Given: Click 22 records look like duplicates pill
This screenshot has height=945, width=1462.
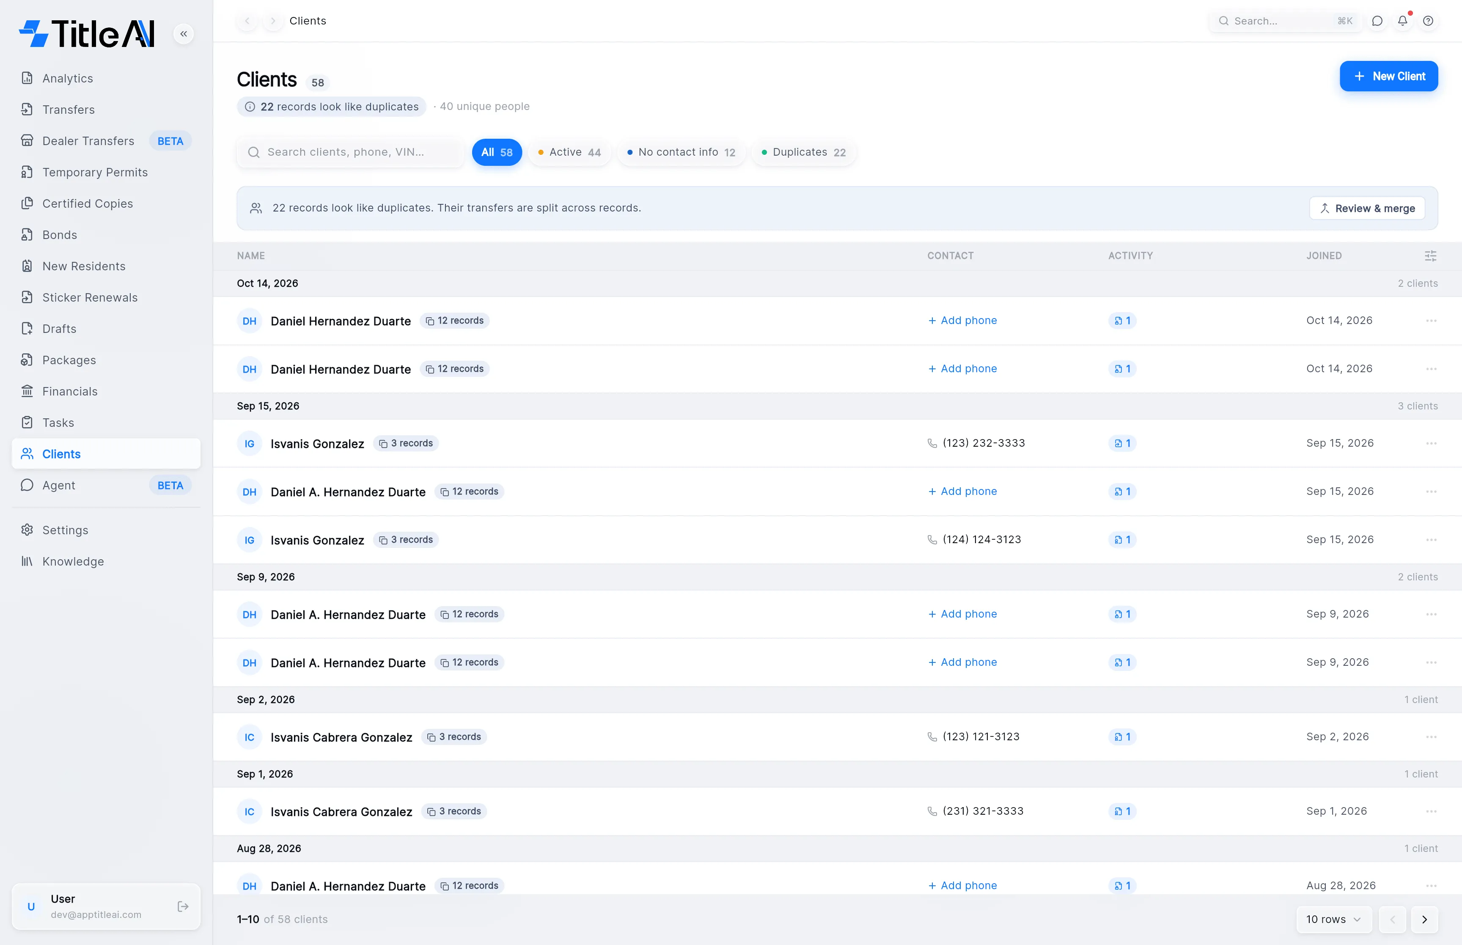Looking at the screenshot, I should (331, 107).
